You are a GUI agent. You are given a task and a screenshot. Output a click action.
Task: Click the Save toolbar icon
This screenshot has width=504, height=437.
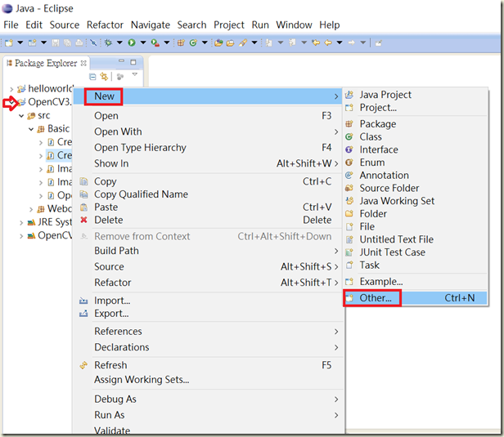[x=56, y=42]
